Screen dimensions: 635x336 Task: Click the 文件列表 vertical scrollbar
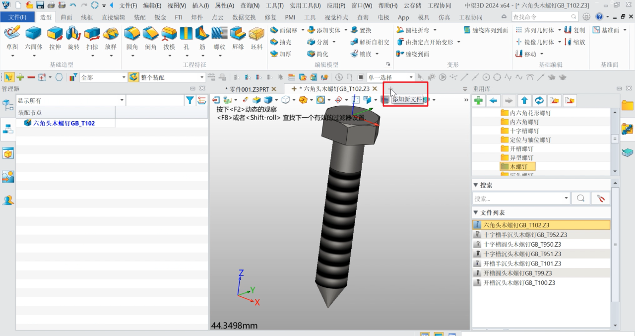pos(615,246)
